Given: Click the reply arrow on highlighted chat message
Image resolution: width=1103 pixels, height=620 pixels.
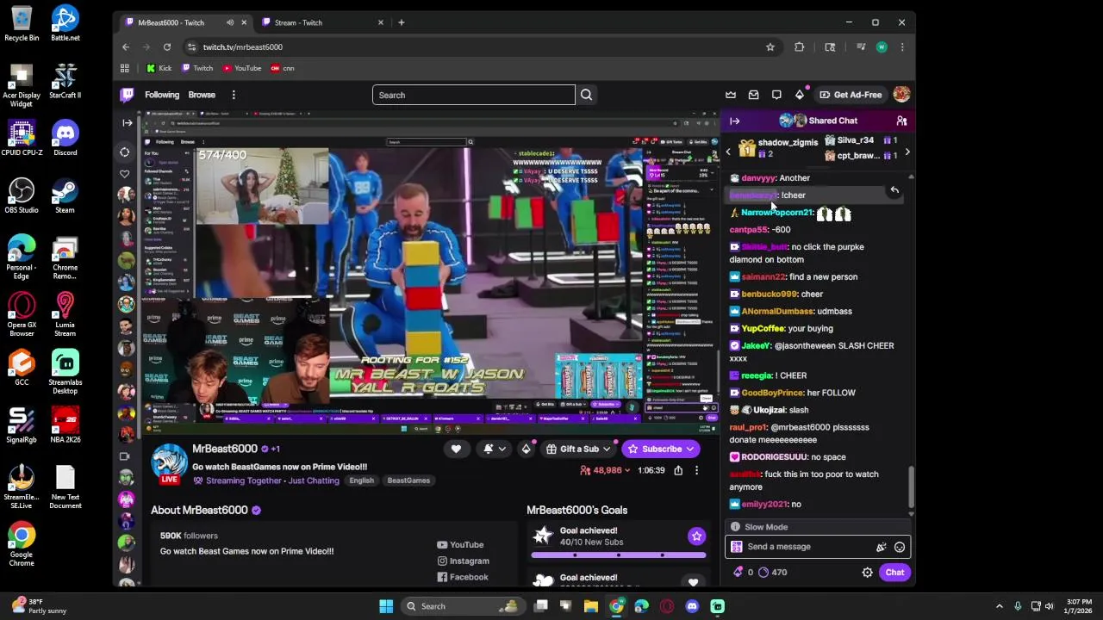Looking at the screenshot, I should point(894,189).
